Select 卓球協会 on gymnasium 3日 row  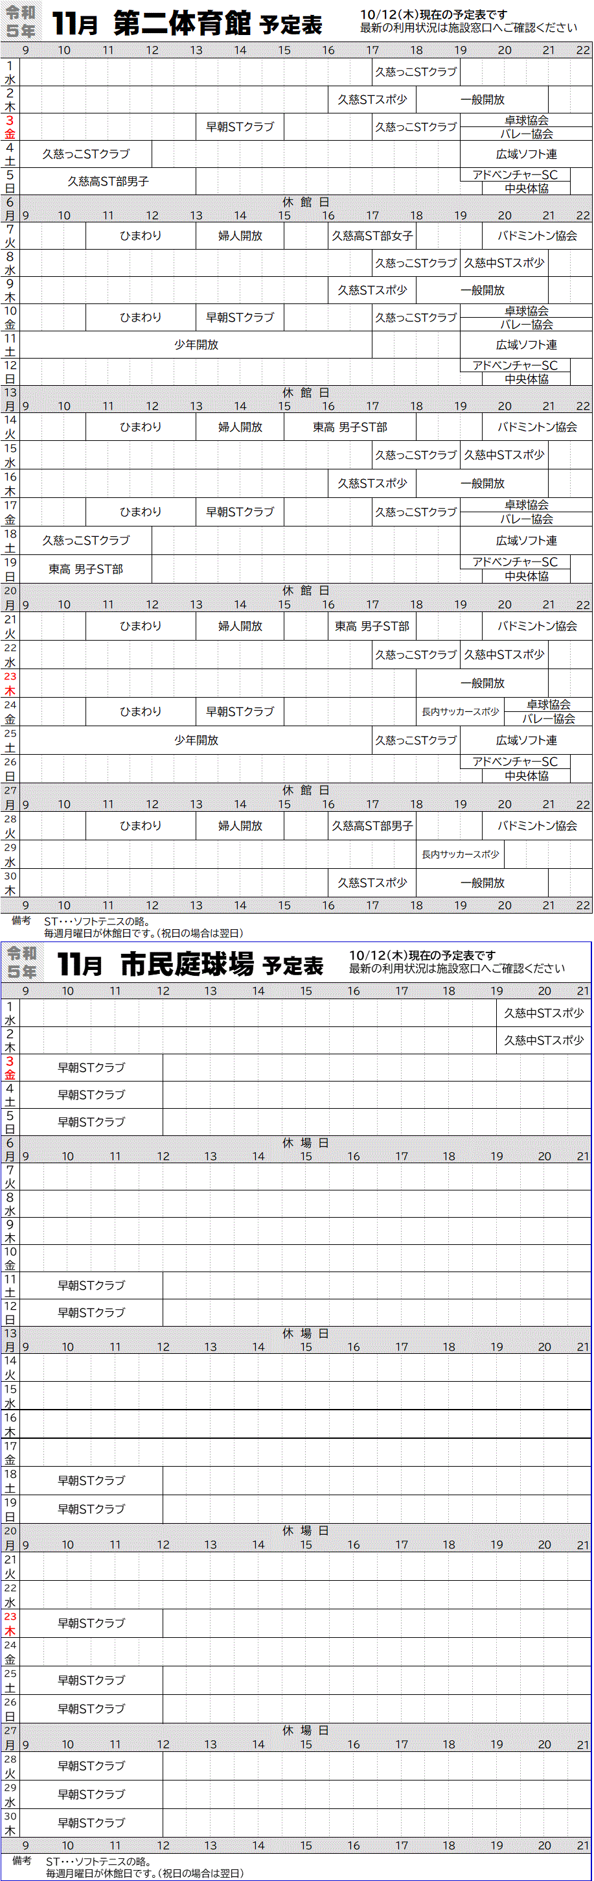click(526, 120)
